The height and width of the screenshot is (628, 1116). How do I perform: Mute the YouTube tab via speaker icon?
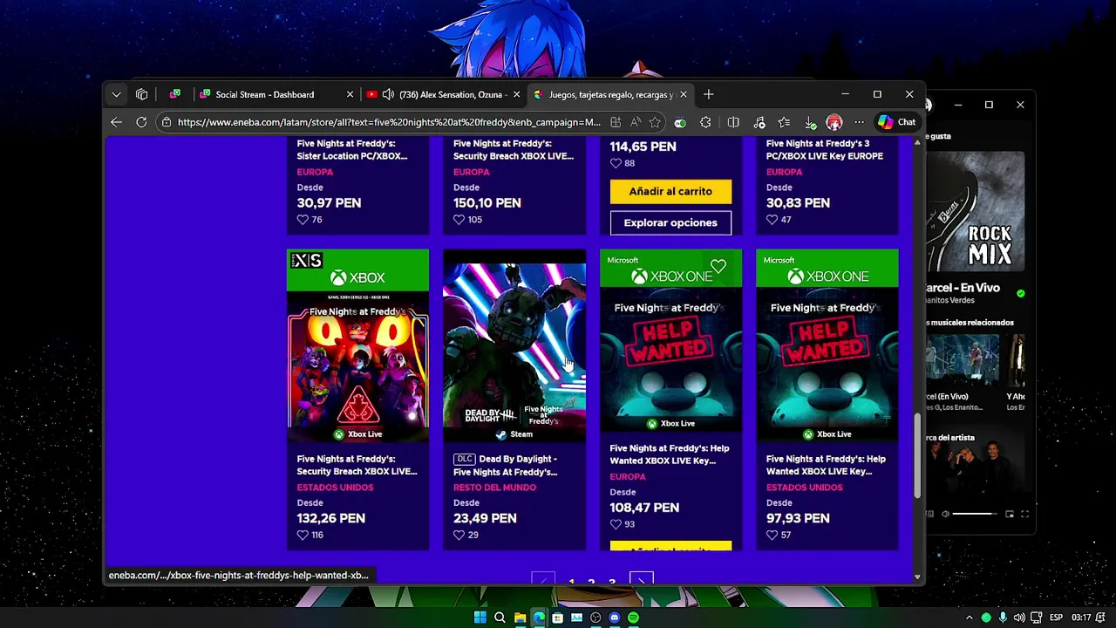(388, 94)
